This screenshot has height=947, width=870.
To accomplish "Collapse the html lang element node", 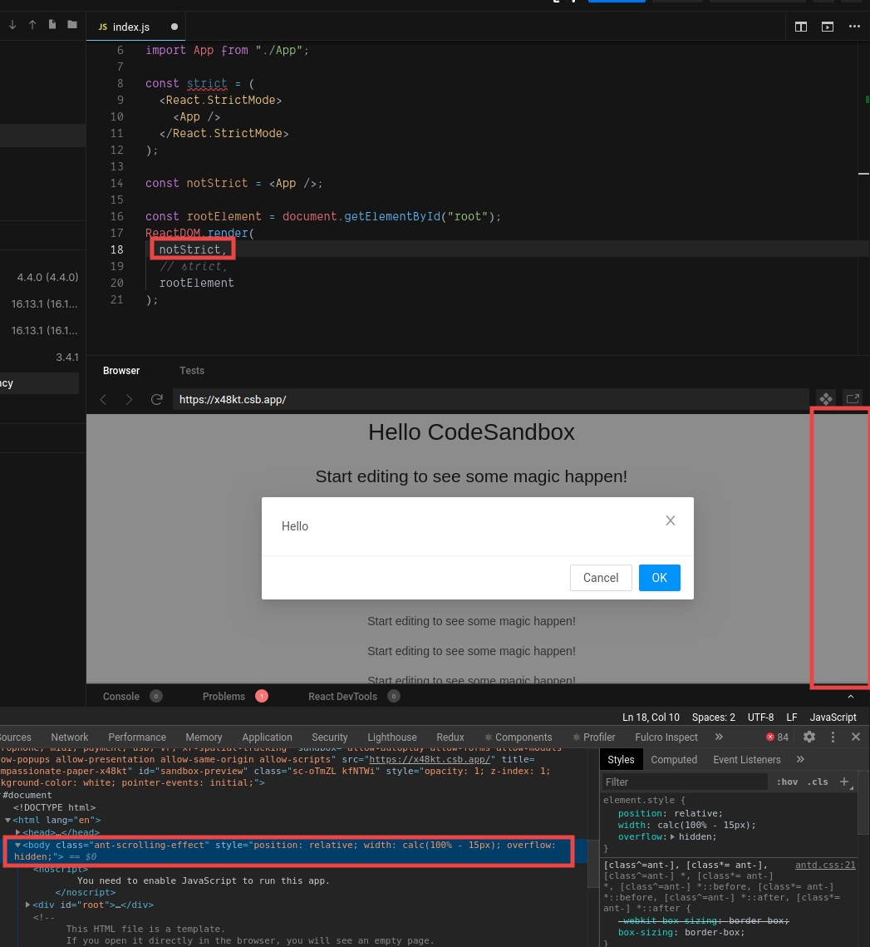I will pos(7,820).
